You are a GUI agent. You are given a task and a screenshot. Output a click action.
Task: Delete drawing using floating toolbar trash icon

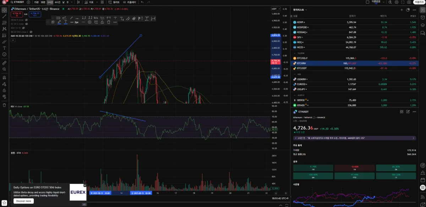[109, 22]
